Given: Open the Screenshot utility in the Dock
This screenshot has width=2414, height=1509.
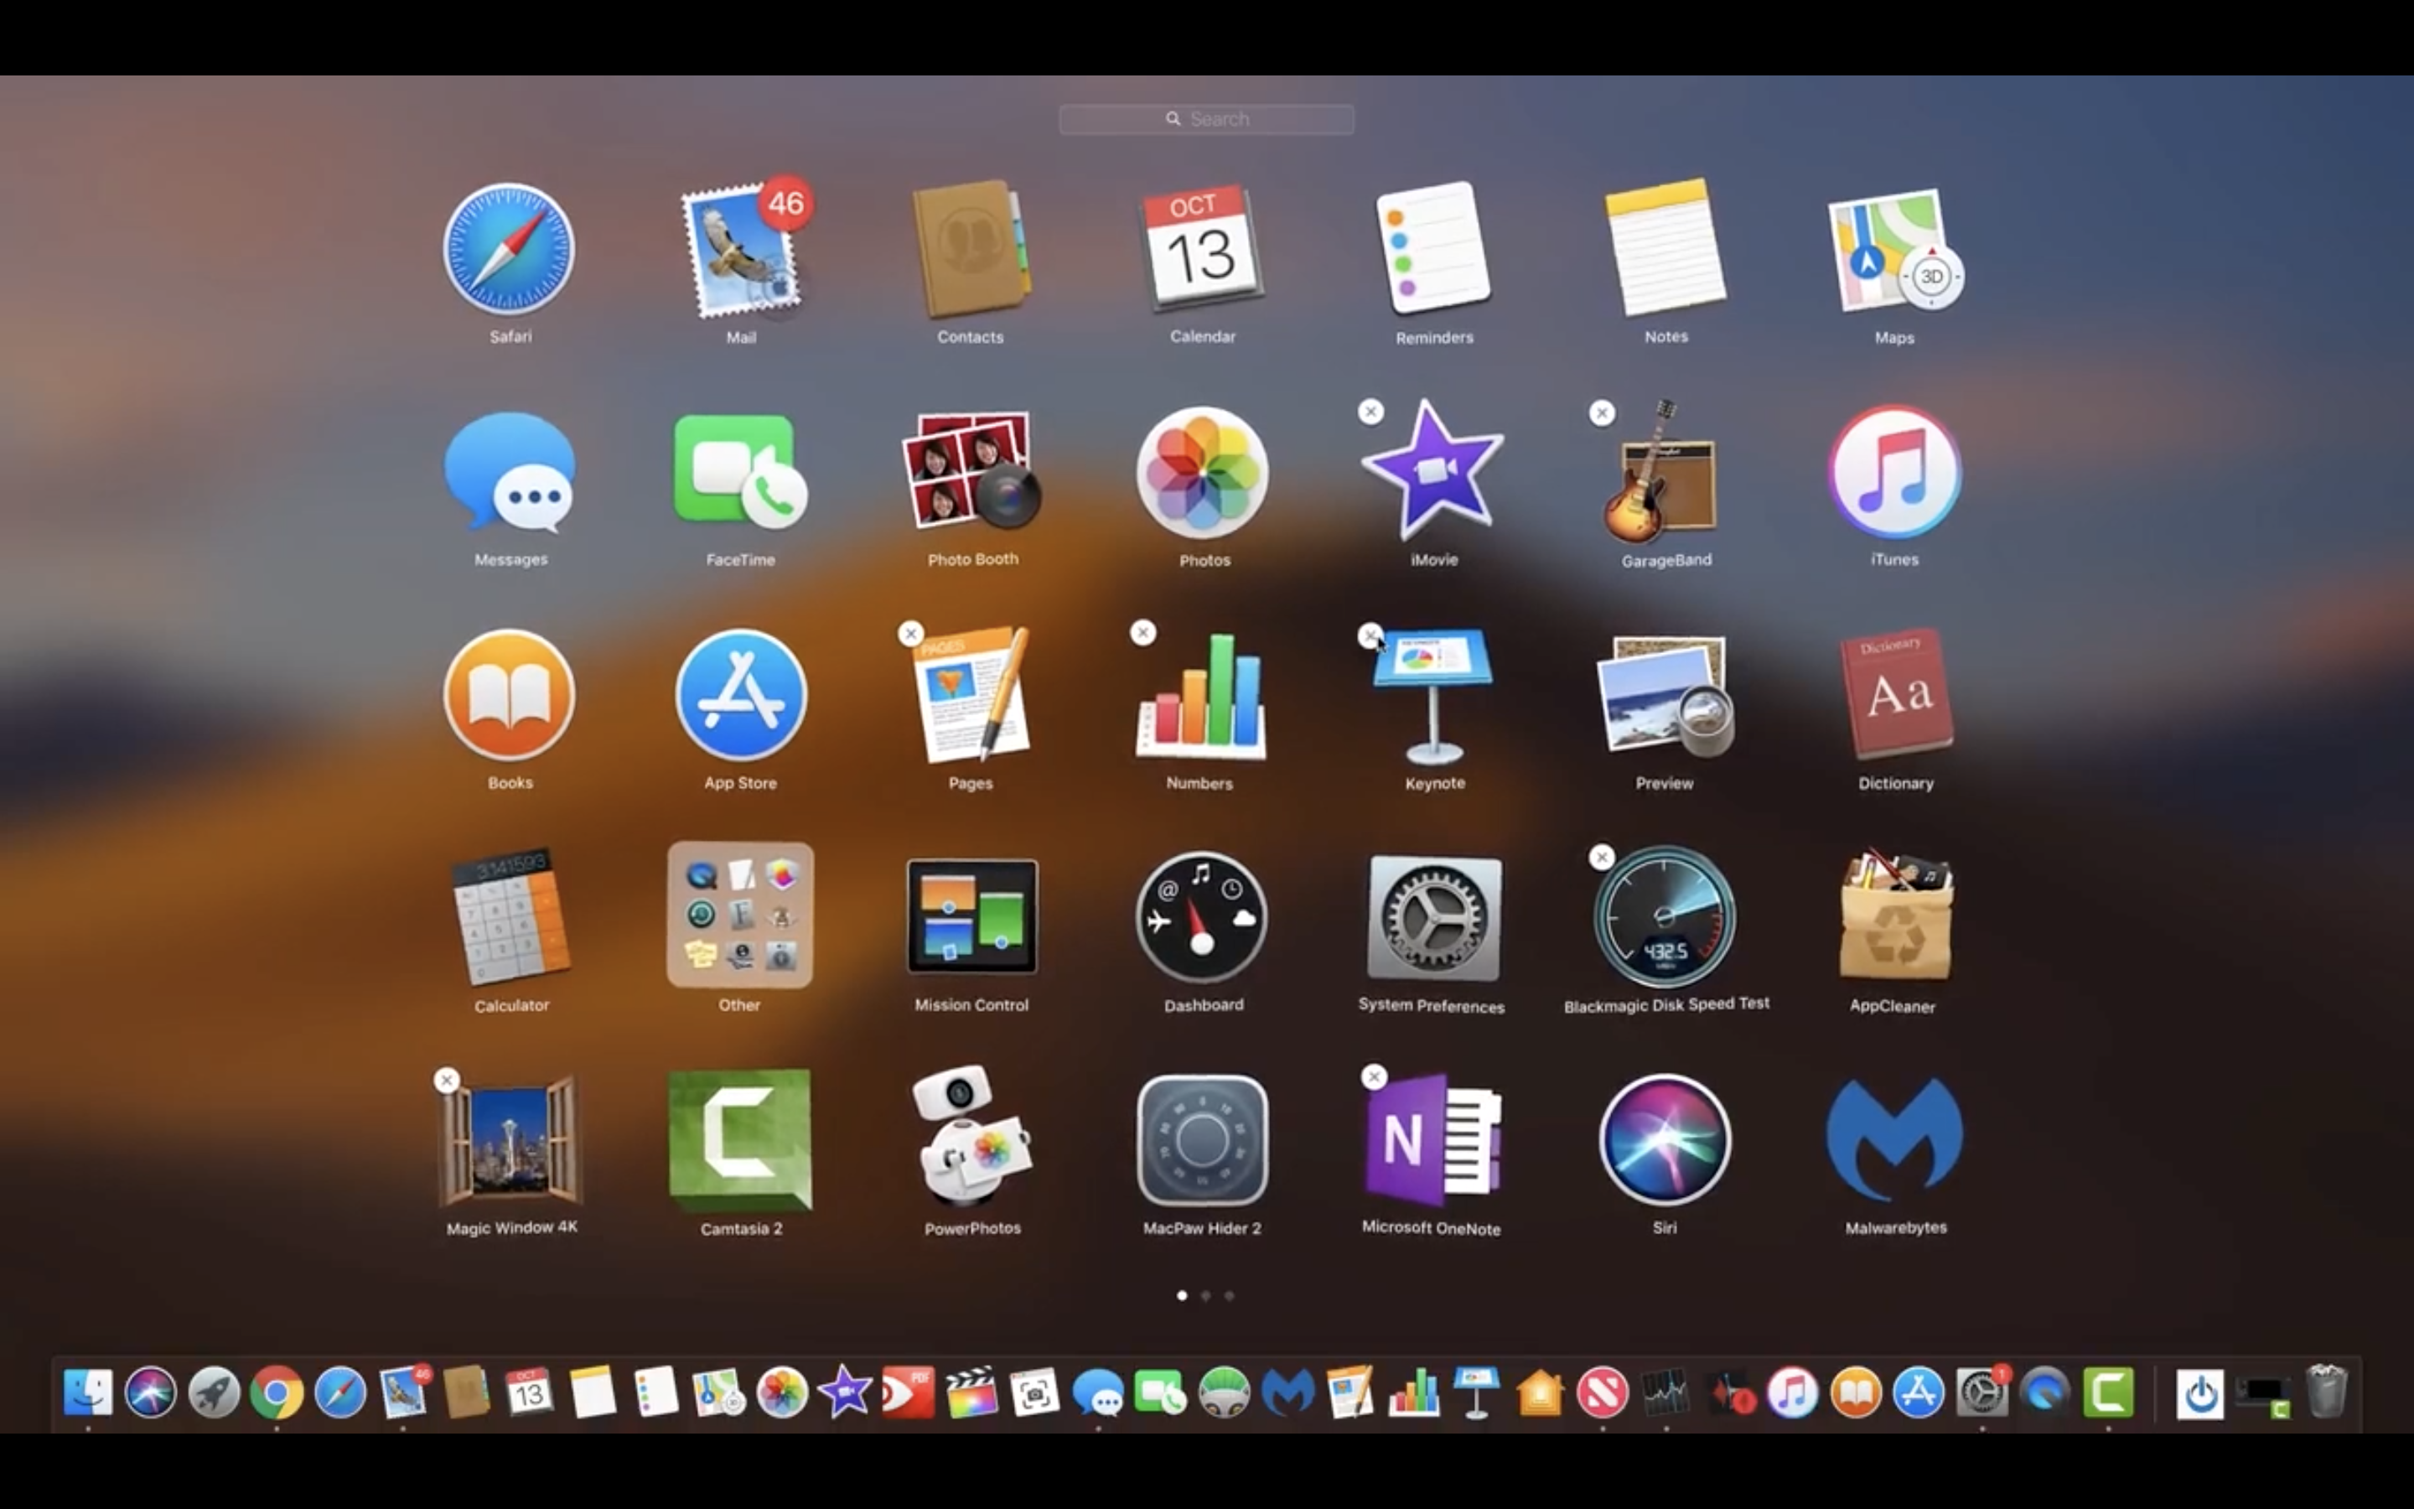Looking at the screenshot, I should [x=1034, y=1392].
